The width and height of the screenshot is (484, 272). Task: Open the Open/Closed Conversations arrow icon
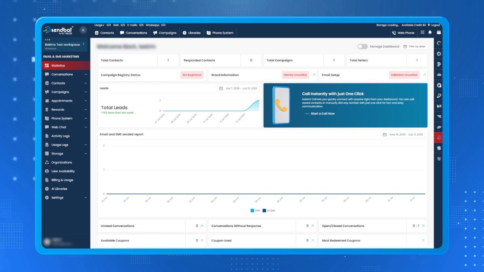[x=423, y=226]
